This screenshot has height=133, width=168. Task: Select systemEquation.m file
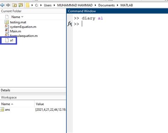point(23,27)
